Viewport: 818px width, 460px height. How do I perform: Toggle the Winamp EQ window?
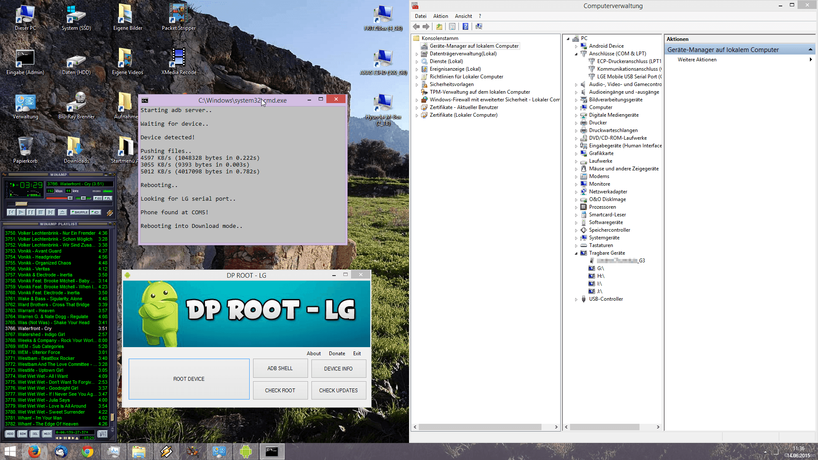click(98, 198)
